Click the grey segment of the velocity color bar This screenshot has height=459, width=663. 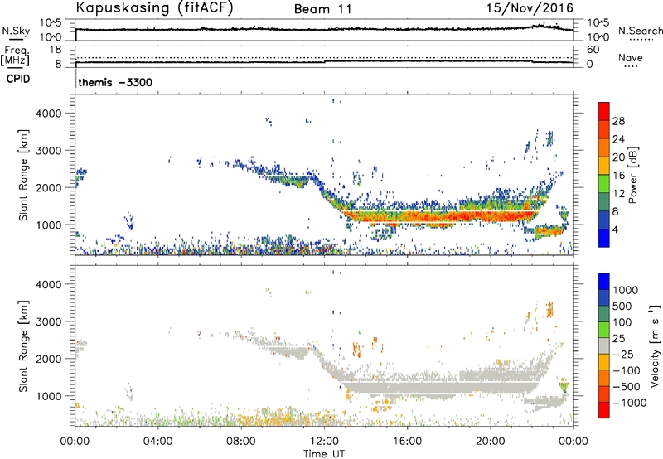[x=604, y=346]
